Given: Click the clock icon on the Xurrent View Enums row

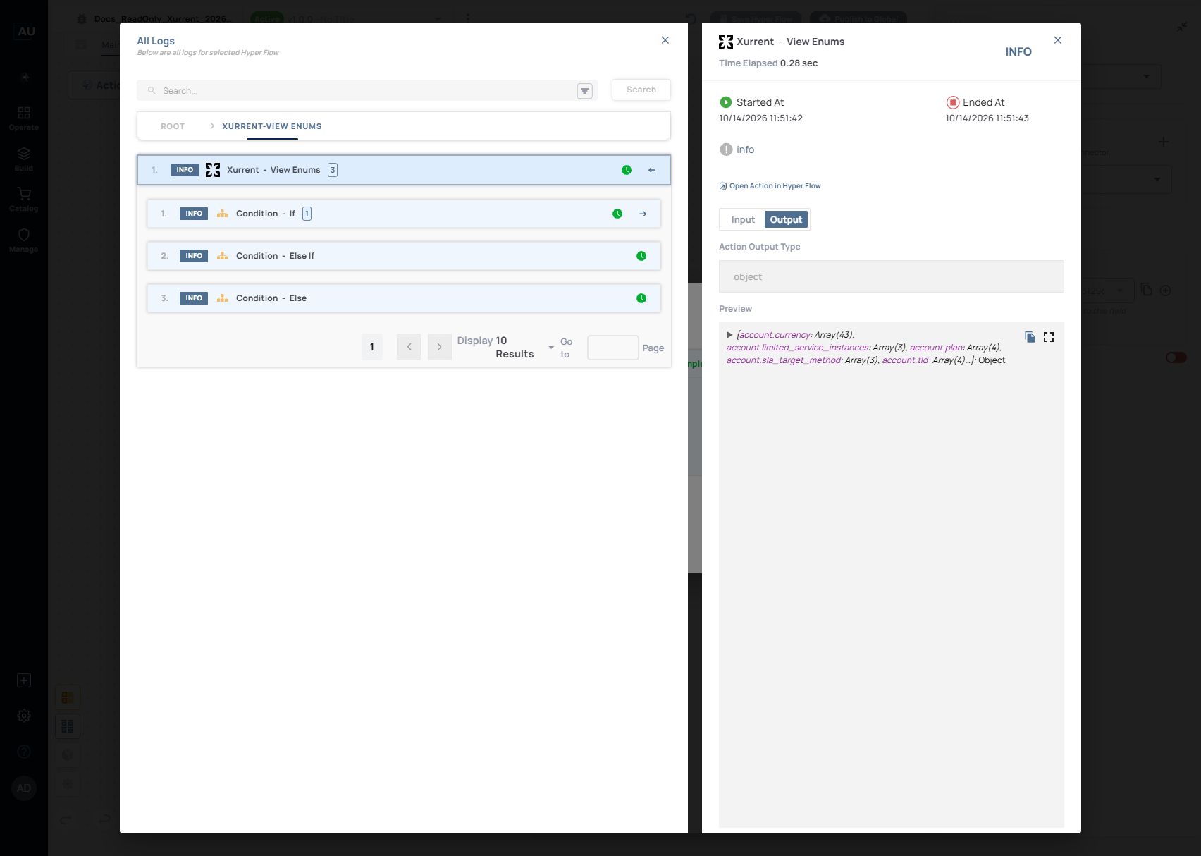Looking at the screenshot, I should click(x=627, y=170).
